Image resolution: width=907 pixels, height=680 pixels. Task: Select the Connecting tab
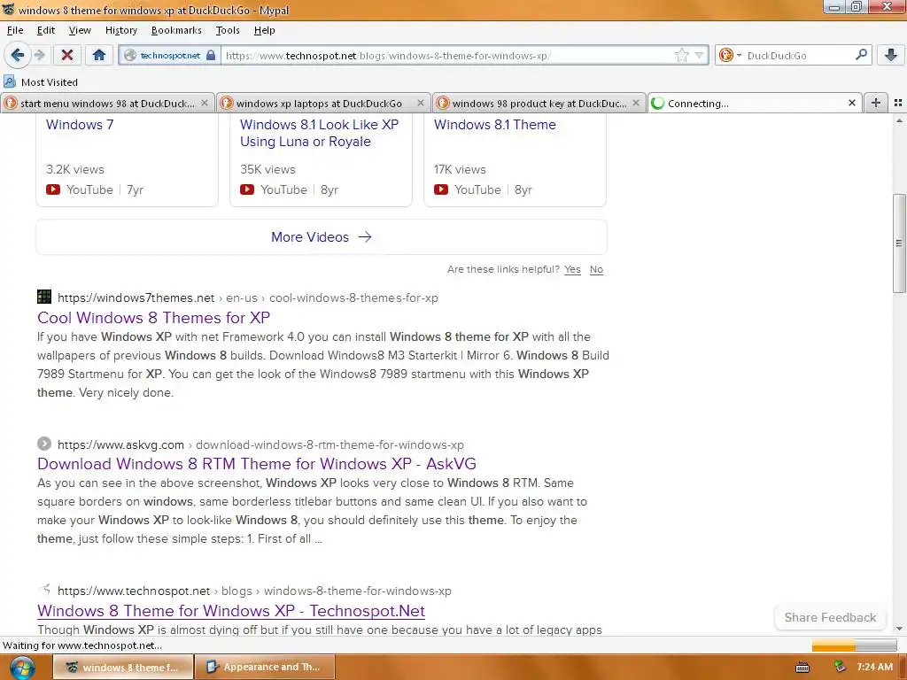pyautogui.click(x=755, y=103)
